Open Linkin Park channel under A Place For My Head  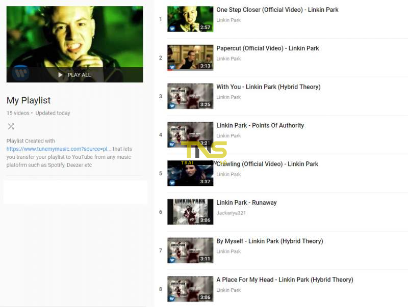point(228,290)
